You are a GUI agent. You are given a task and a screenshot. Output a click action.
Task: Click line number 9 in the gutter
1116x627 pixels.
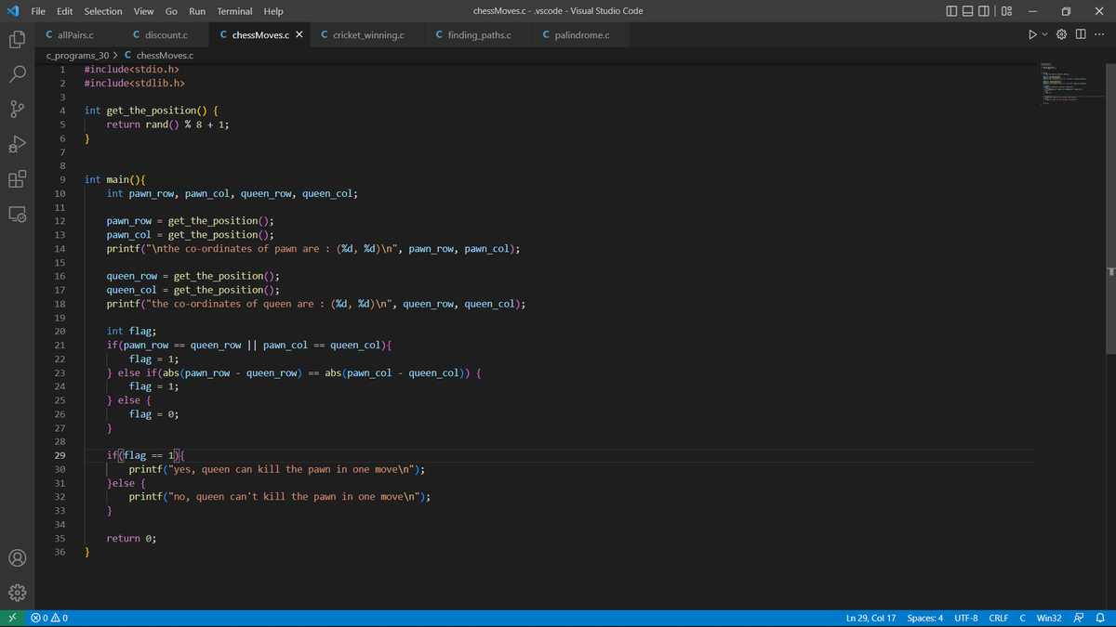click(x=62, y=179)
